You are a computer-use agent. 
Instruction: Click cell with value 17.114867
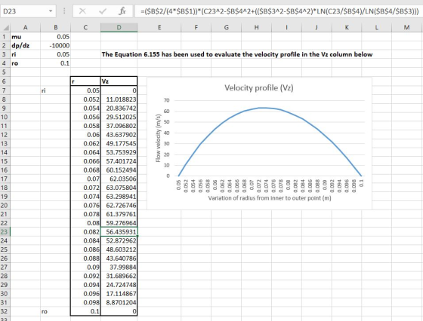119,294
